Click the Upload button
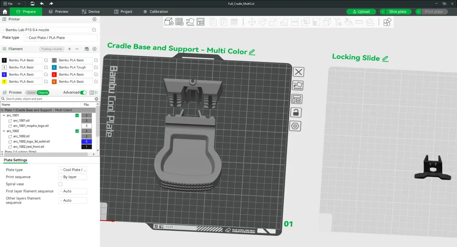The height and width of the screenshot is (247, 457). [x=361, y=12]
